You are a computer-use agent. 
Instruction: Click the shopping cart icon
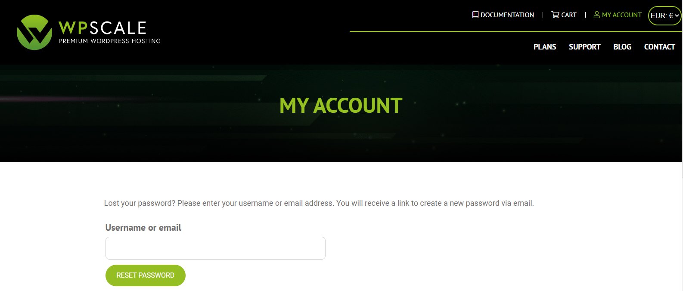pyautogui.click(x=555, y=15)
